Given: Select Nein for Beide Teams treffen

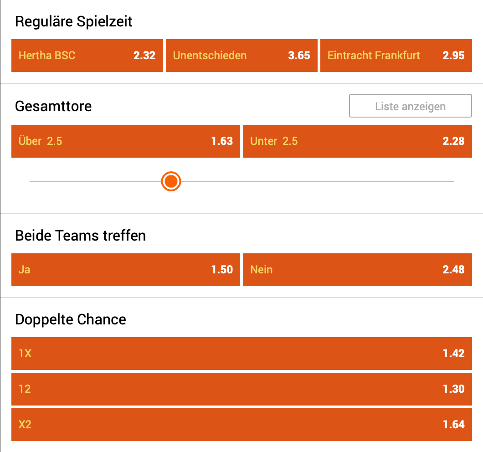Looking at the screenshot, I should 357,270.
